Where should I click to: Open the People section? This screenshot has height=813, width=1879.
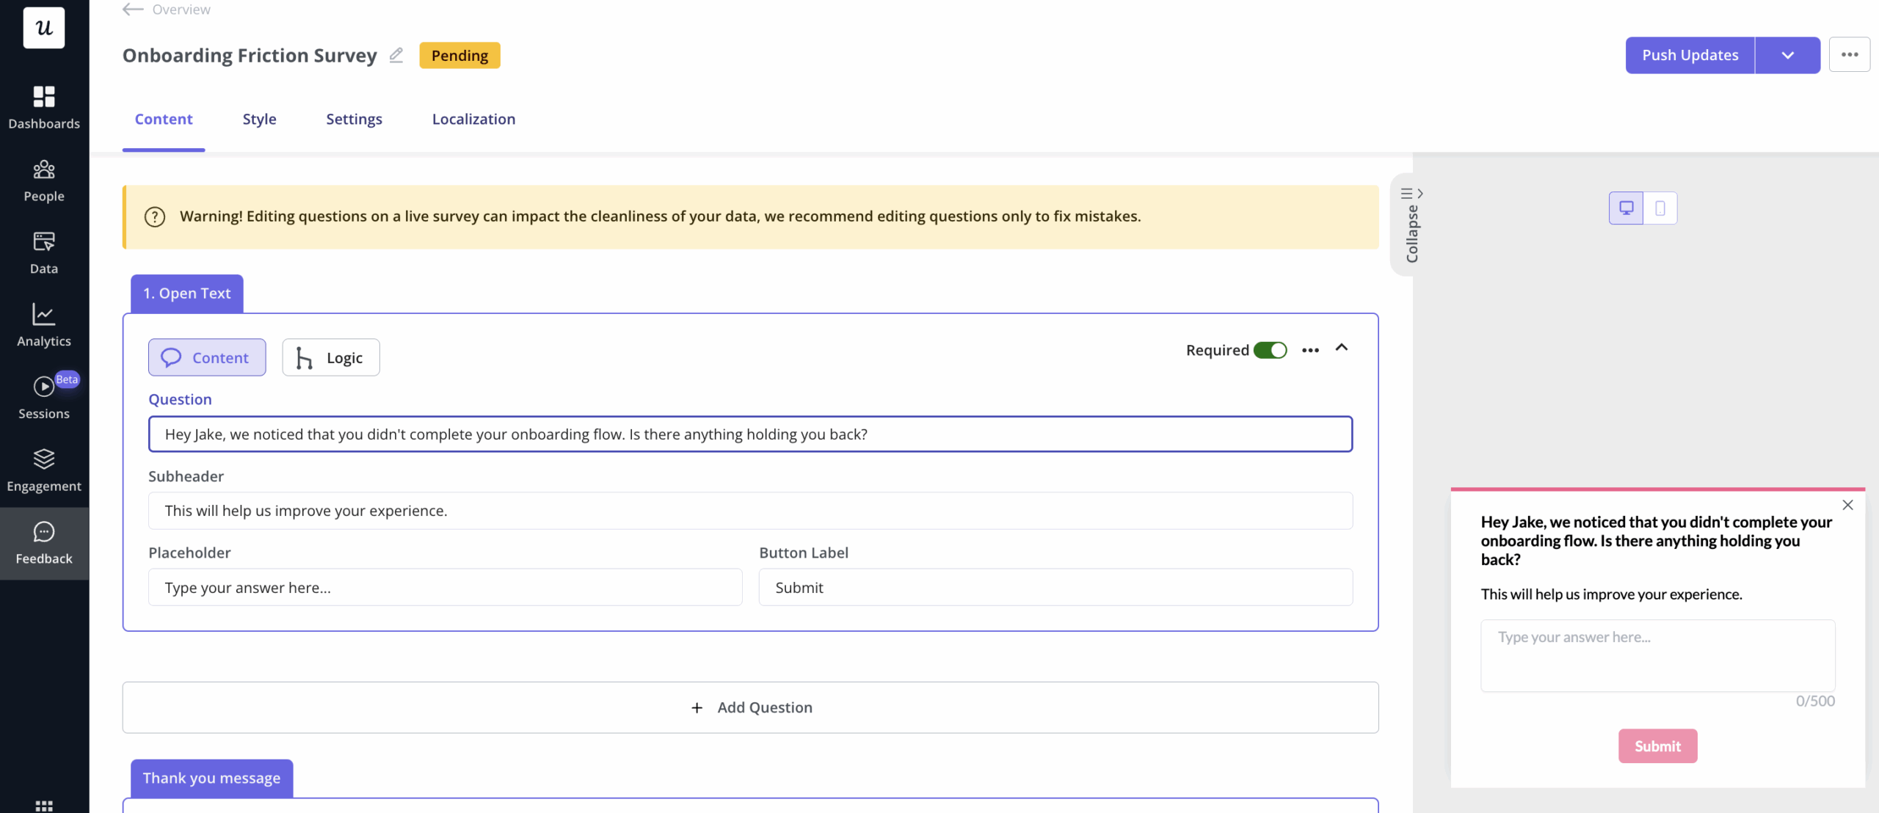44,181
